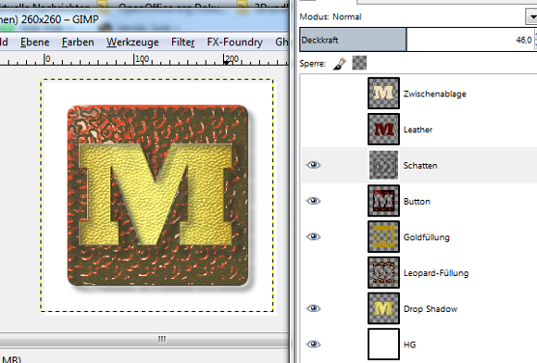Click the Zwischenablage layer name

(434, 94)
